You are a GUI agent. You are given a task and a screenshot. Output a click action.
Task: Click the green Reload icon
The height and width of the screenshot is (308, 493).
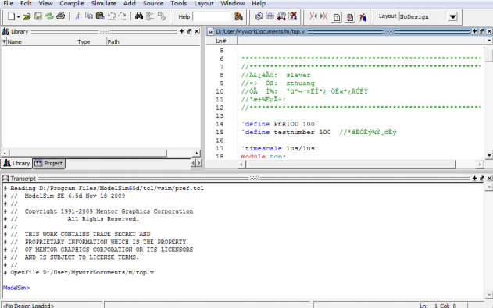pos(49,16)
